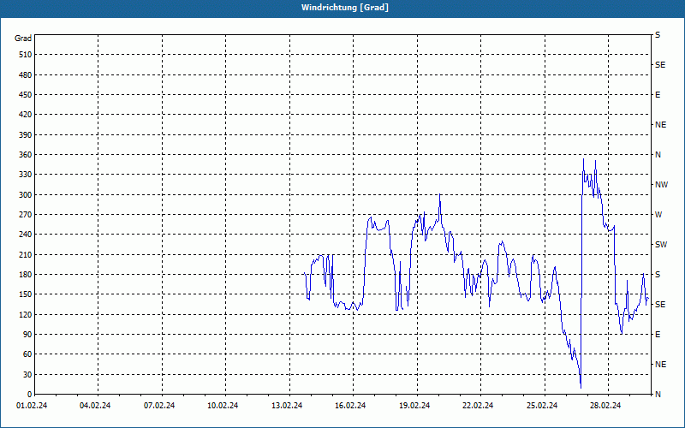
Task: Click the date label 19.02.24
Action: [x=414, y=406]
